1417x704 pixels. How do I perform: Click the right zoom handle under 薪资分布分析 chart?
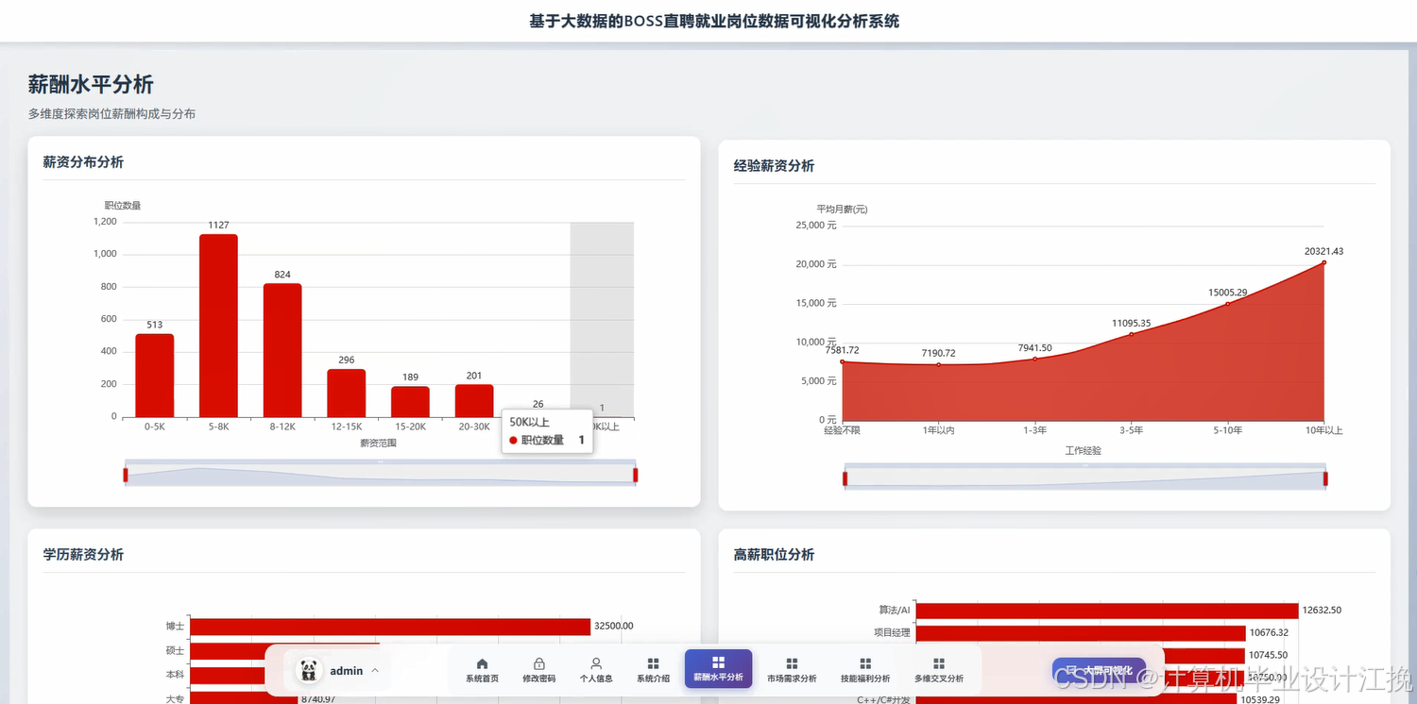point(636,475)
